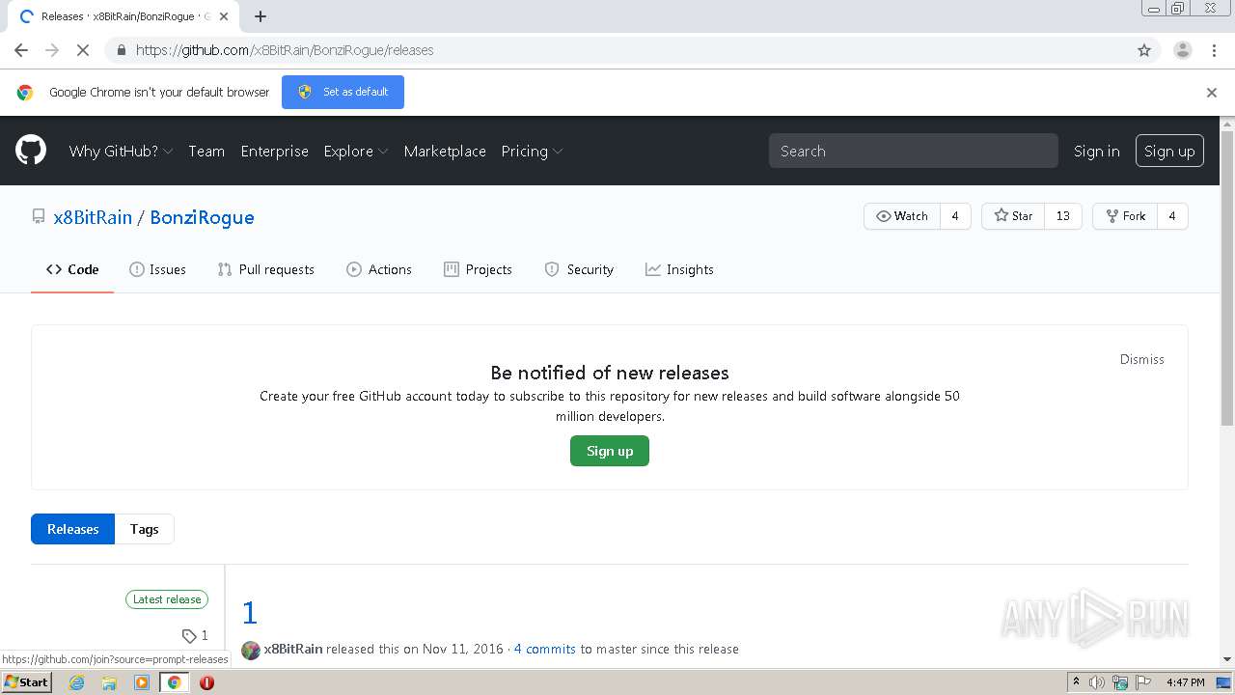Stop page loading with X button

coord(83,50)
